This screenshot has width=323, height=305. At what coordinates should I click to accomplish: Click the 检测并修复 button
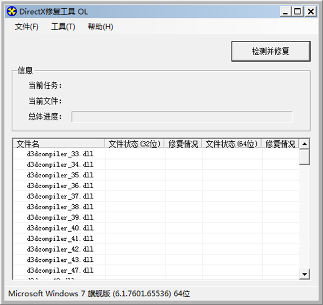(271, 51)
